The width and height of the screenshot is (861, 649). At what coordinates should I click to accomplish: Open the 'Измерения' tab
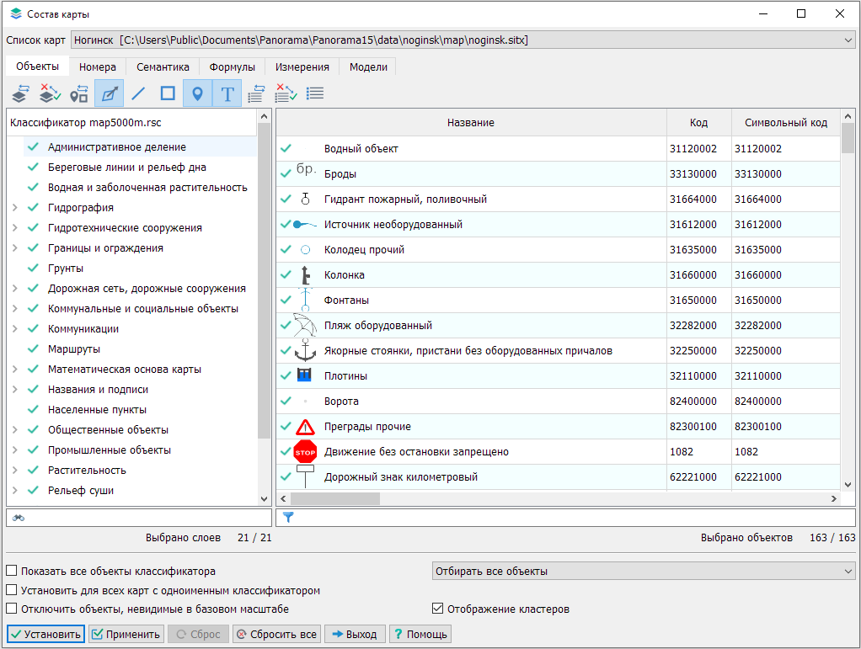[302, 67]
